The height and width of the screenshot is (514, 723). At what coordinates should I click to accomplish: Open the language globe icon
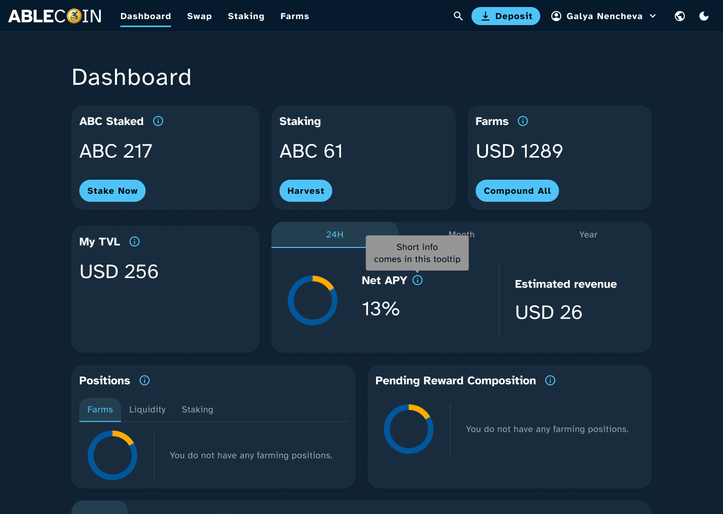point(680,16)
